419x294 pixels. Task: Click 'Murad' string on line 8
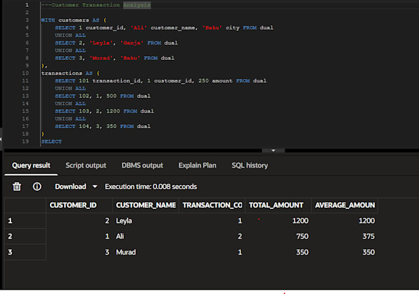(x=101, y=58)
